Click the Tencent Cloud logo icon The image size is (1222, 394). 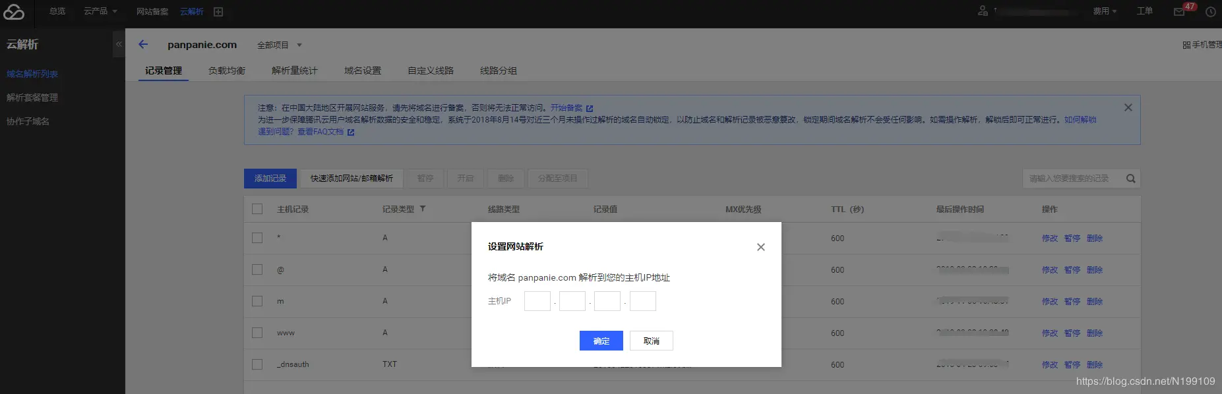[14, 12]
